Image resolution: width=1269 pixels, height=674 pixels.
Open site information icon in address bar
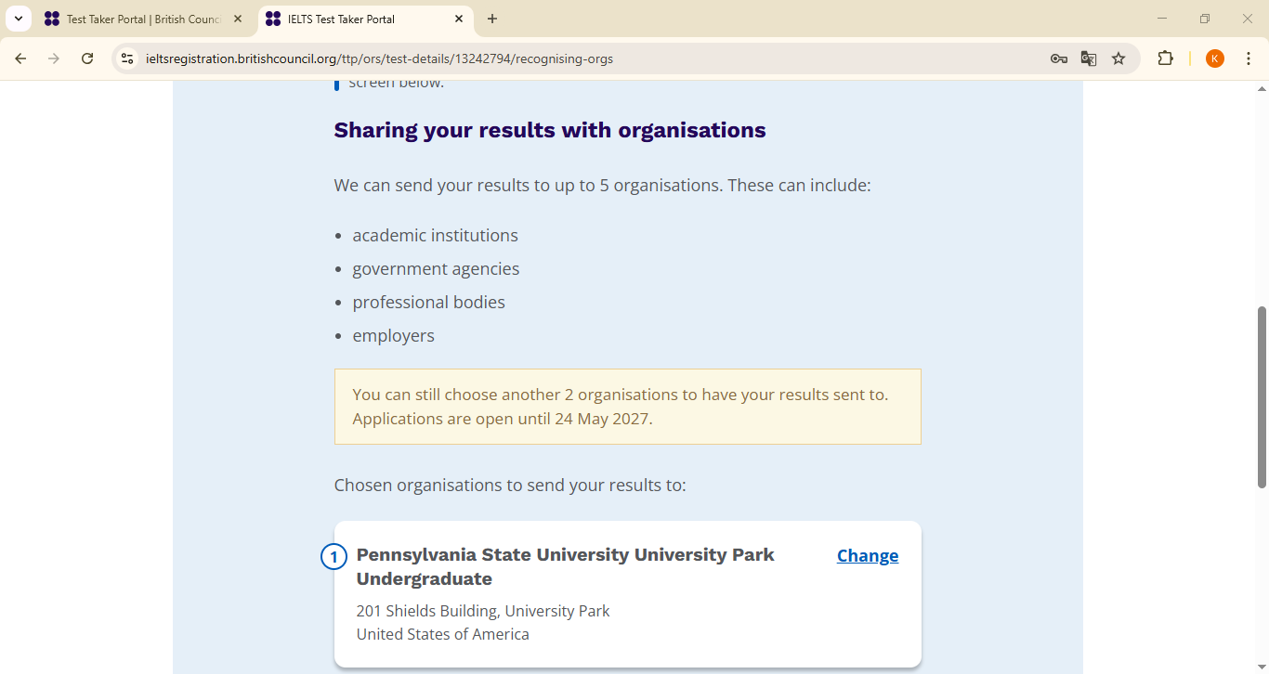[x=127, y=58]
